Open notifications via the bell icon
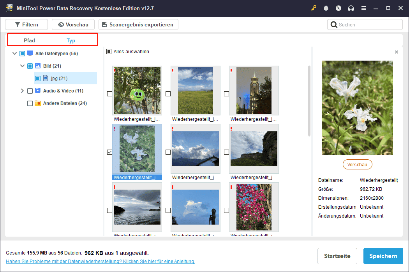Image resolution: width=409 pixels, height=272 pixels. (x=326, y=8)
